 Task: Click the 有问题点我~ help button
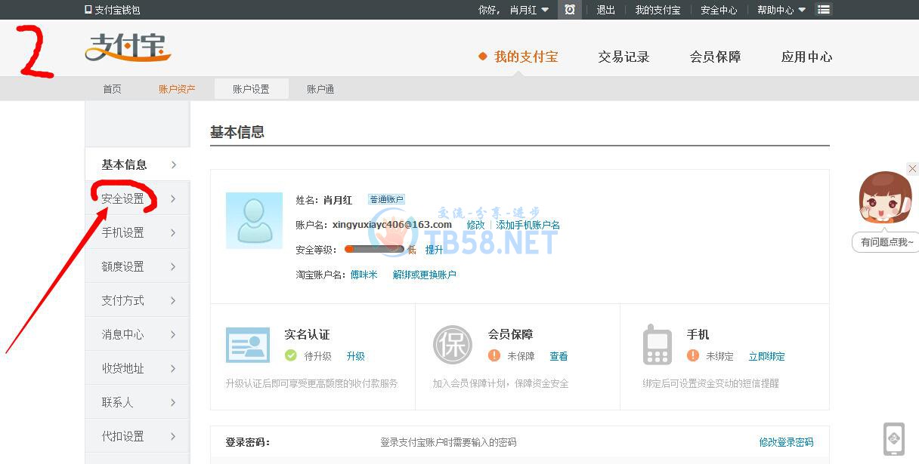[886, 242]
